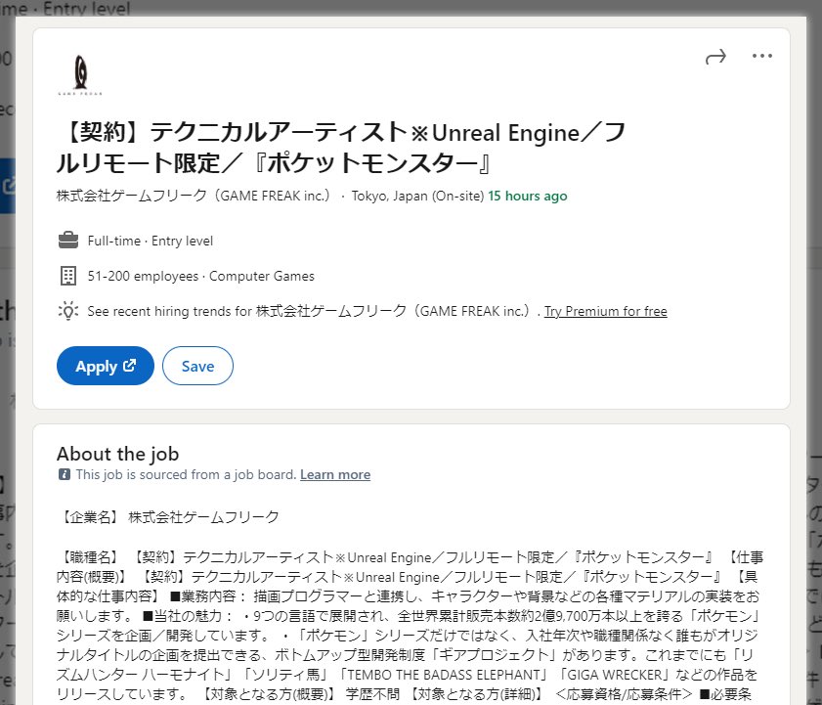Click the 【企業名】株式会社ゲームフリーク line
The height and width of the screenshot is (705, 822).
168,517
